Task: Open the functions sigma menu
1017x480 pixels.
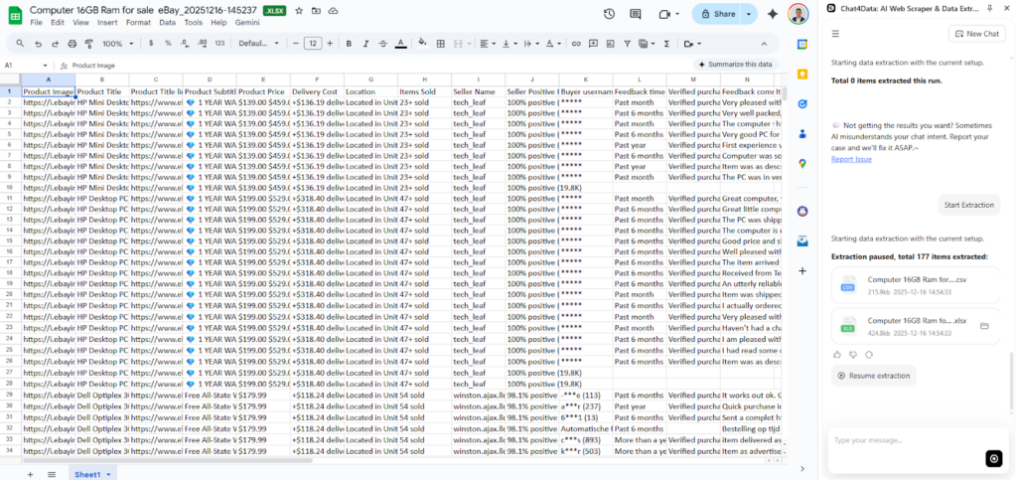Action: click(x=666, y=44)
